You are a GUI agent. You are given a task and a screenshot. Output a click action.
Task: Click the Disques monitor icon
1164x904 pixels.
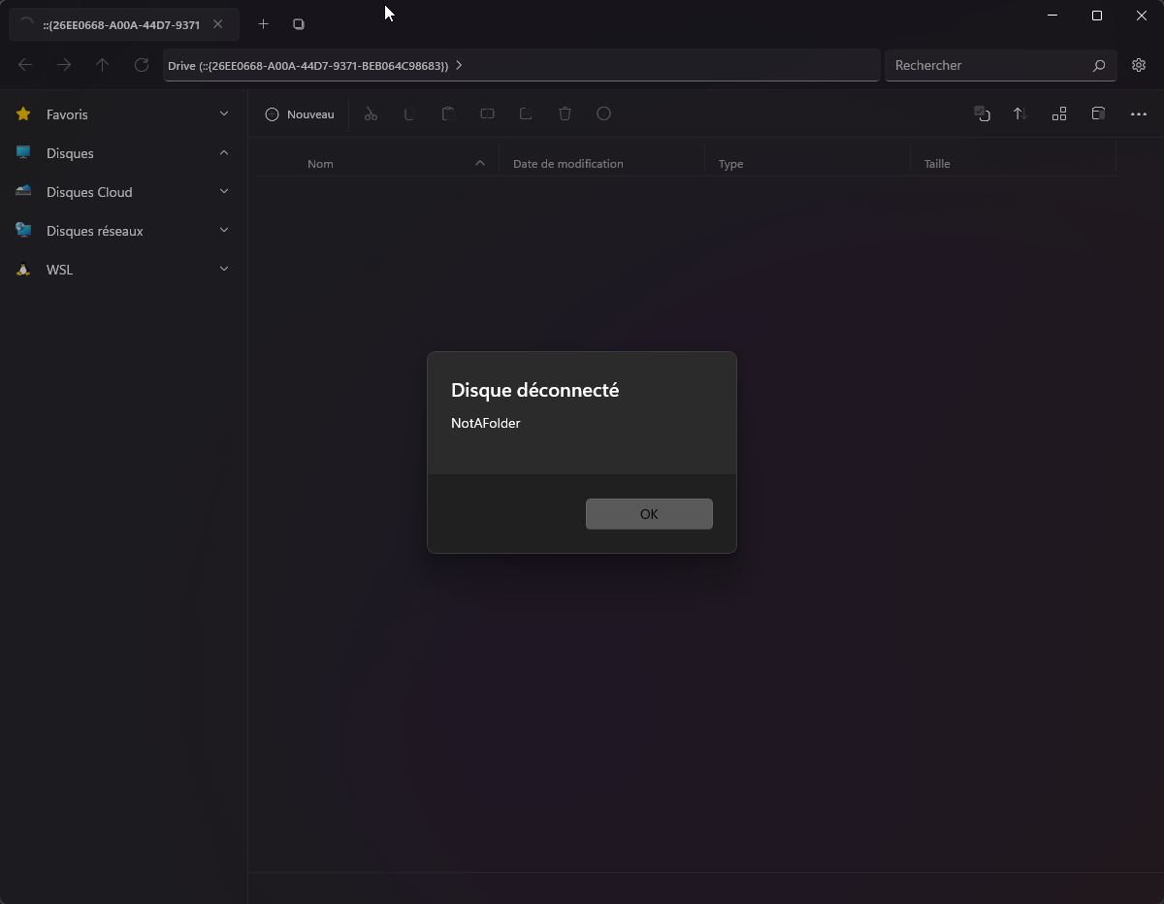point(23,153)
